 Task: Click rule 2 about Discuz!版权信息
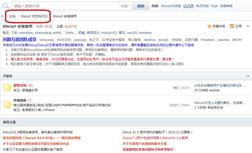[56, 55]
